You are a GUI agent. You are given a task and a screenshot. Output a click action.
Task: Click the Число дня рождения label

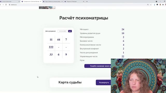tap(89, 52)
